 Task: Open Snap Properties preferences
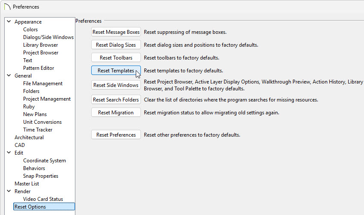[x=41, y=176]
